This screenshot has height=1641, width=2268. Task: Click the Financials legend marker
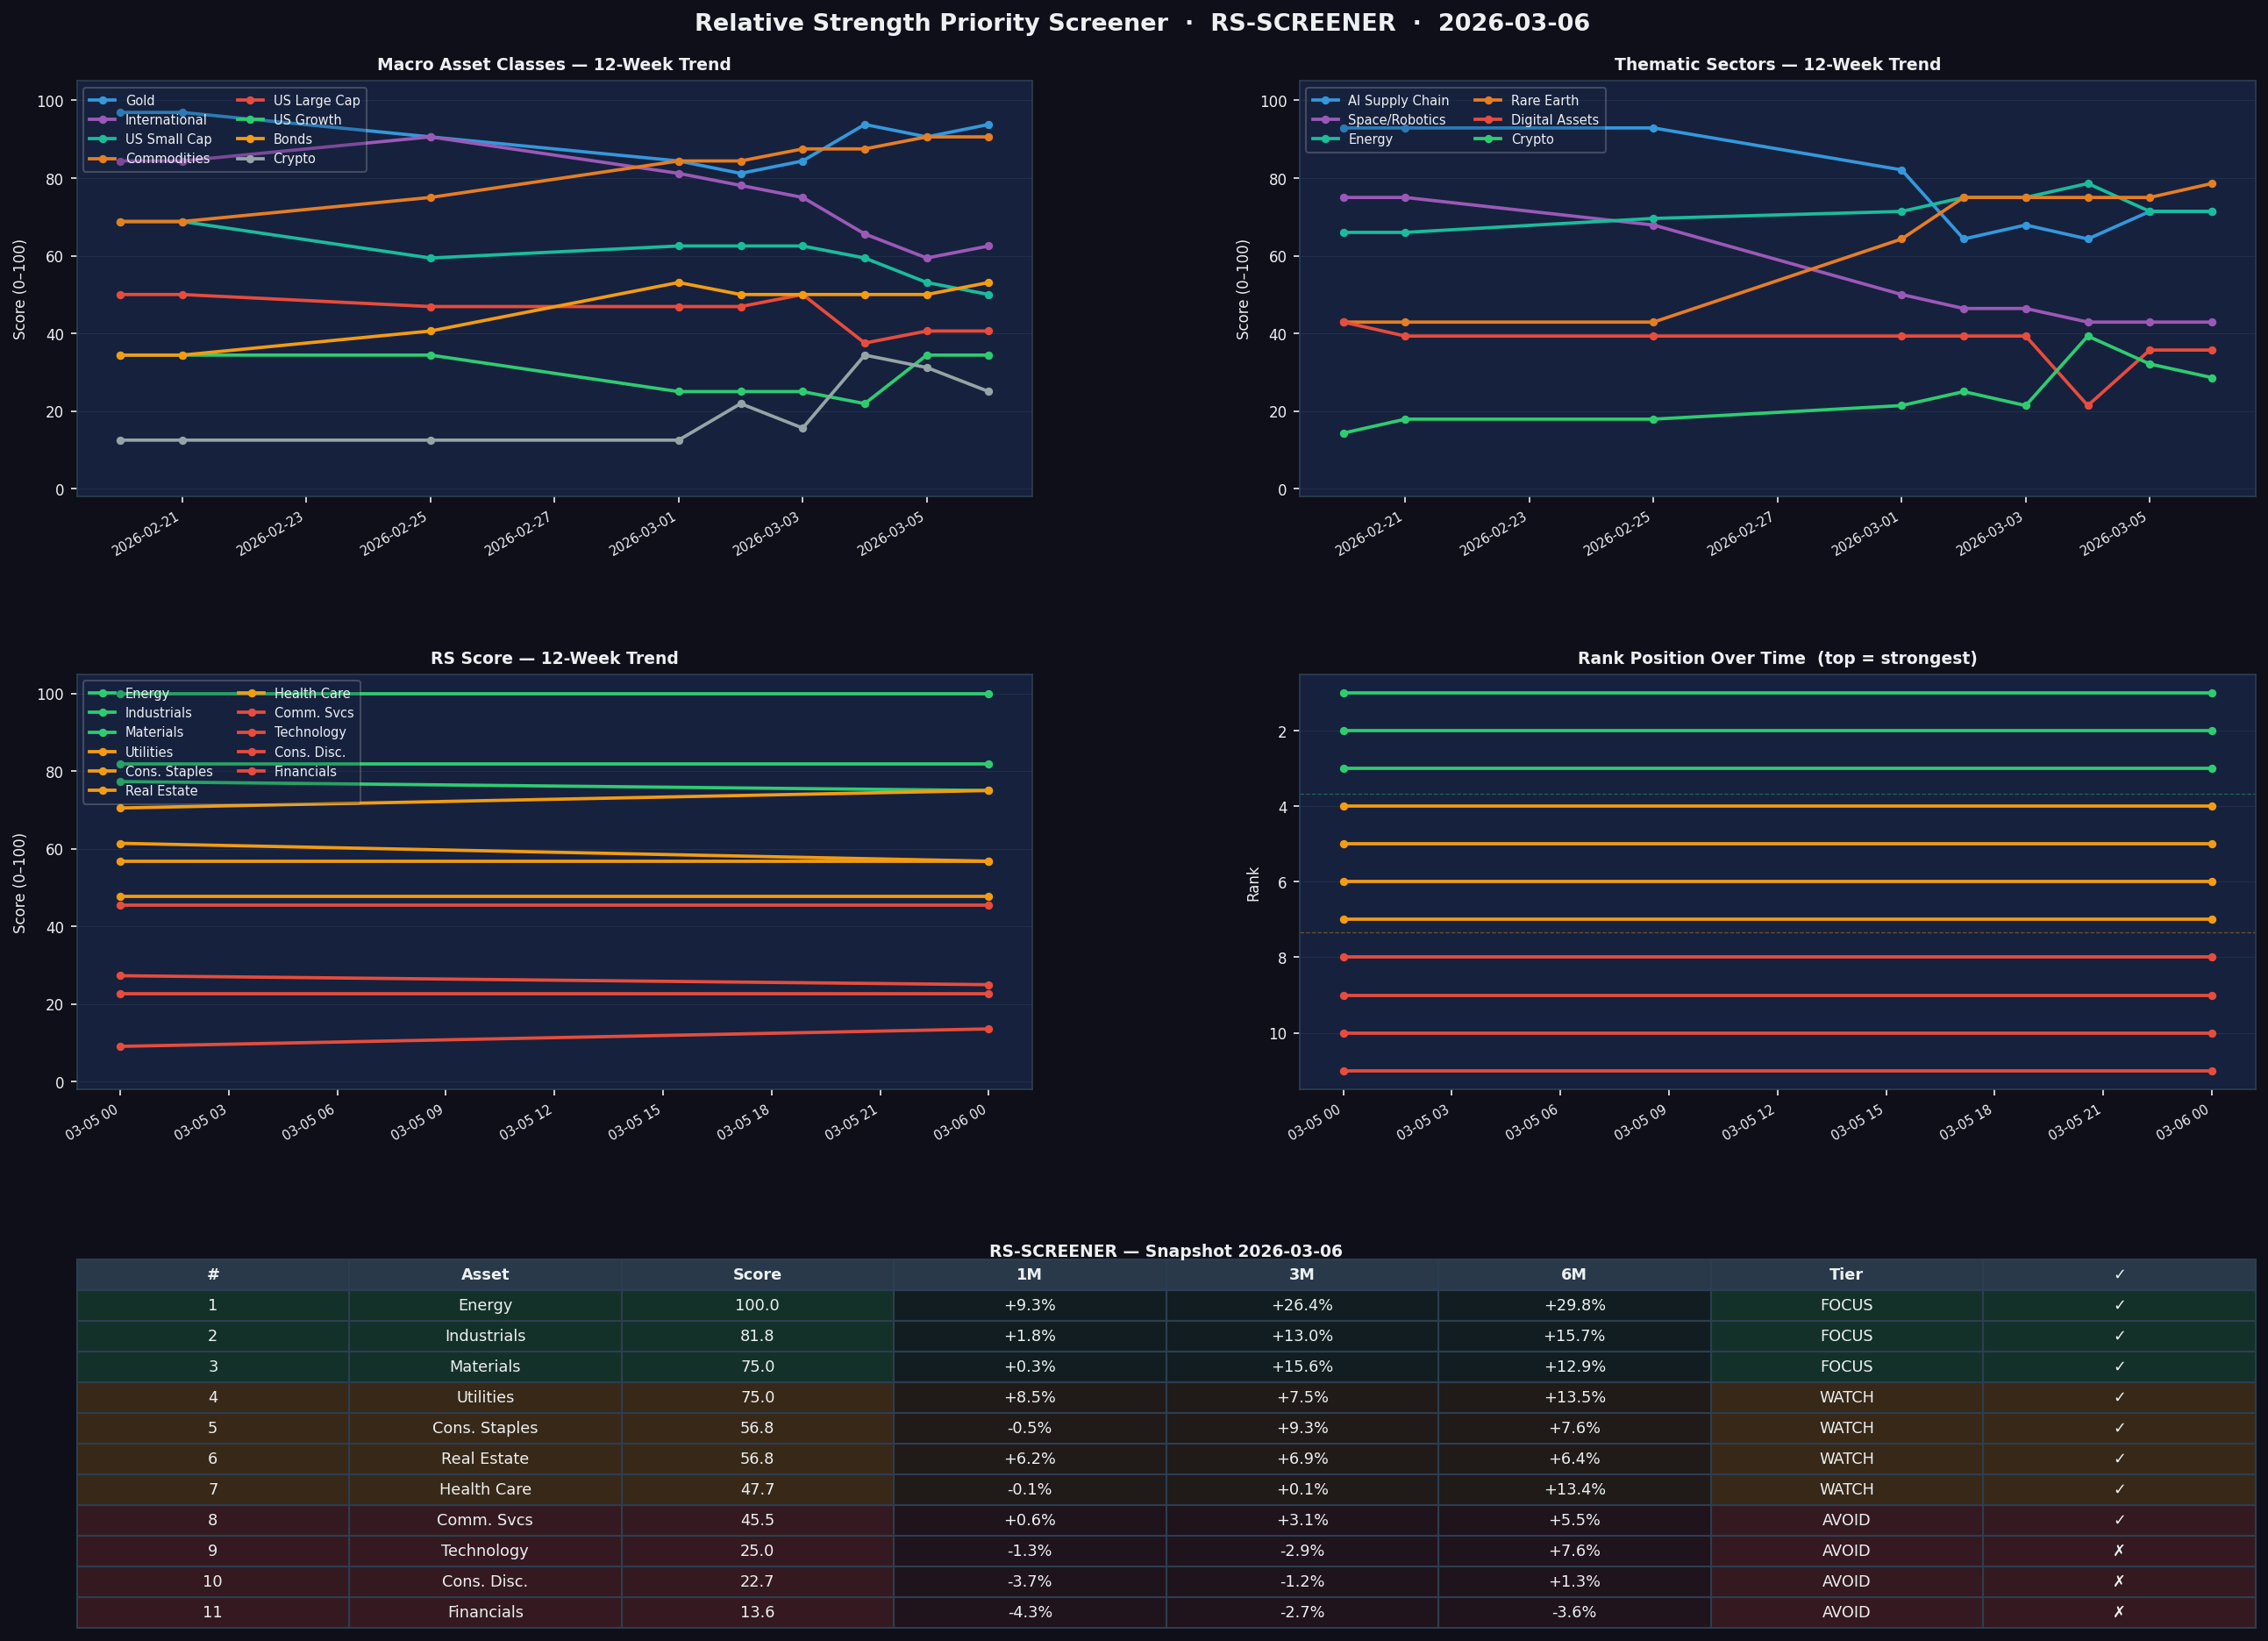click(253, 771)
